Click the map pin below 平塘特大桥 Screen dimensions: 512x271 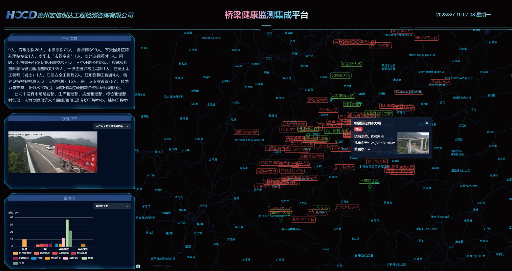pyautogui.click(x=370, y=187)
